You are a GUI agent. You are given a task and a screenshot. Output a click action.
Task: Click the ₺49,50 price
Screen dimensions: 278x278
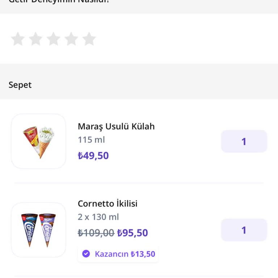click(x=93, y=156)
